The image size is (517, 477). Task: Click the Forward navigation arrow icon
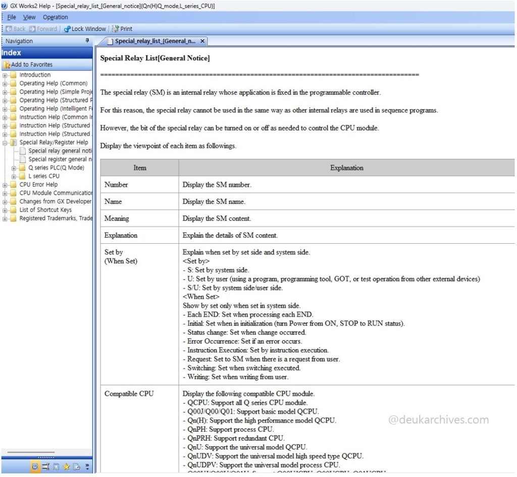coord(32,29)
